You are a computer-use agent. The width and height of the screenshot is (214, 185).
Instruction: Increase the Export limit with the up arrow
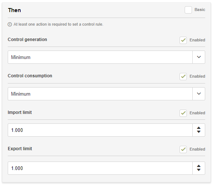point(199,166)
